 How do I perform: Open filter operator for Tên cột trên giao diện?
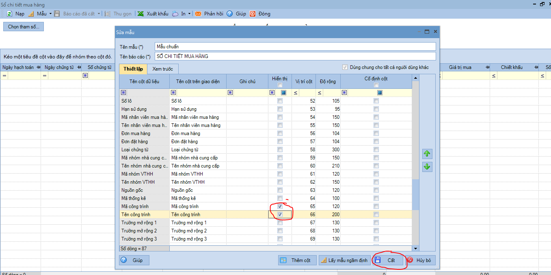(173, 93)
